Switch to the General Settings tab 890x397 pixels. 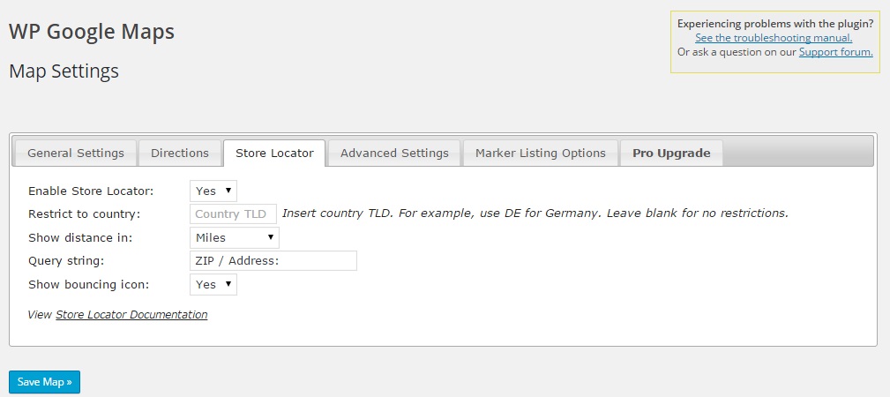pos(76,153)
